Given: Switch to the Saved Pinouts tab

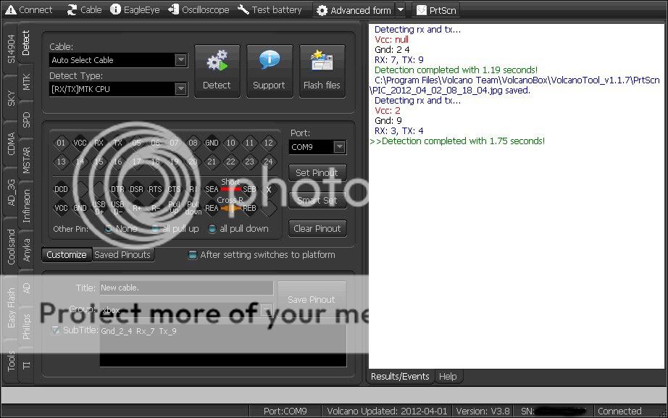Looking at the screenshot, I should [122, 254].
